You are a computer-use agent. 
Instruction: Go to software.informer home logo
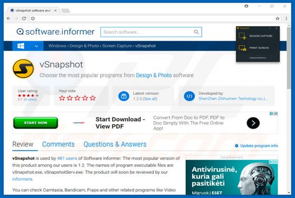point(55,32)
